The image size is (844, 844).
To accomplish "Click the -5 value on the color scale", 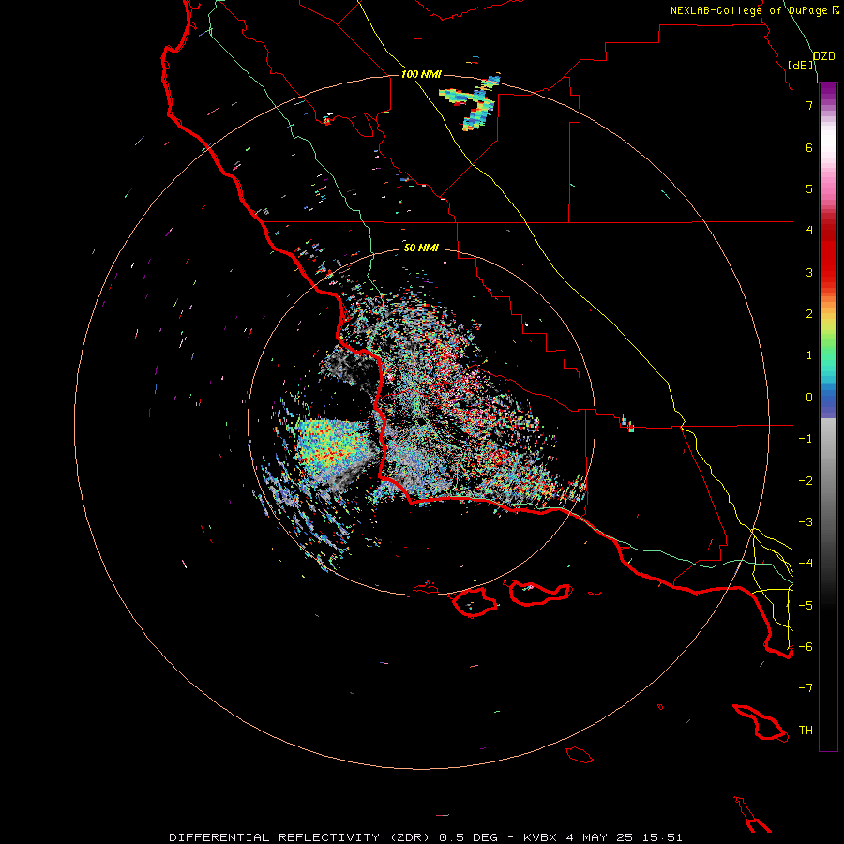I will pyautogui.click(x=806, y=606).
